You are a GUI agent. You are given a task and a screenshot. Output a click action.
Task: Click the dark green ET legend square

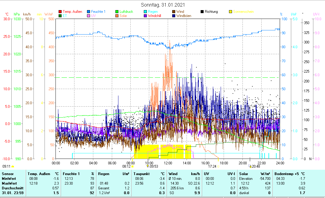(x=60, y=16)
